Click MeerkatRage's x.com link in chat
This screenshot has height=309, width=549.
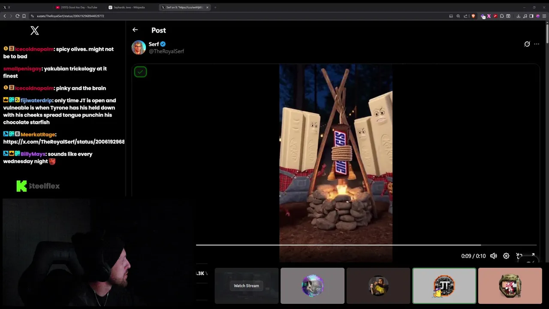click(x=64, y=142)
